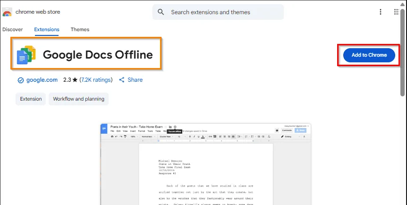This screenshot has width=407, height=205.
Task: Click the page vertical scrollbar thumb
Action: [402, 52]
